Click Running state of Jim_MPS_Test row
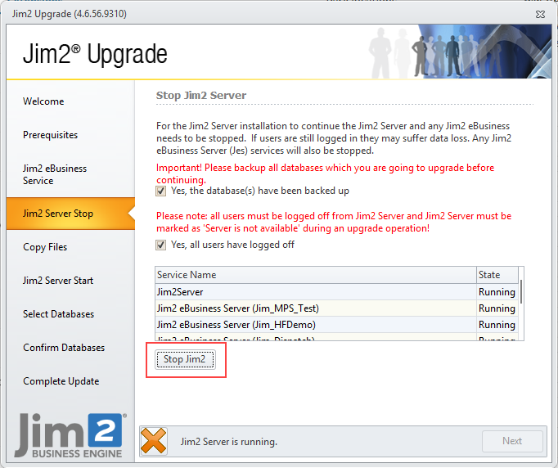 click(497, 308)
